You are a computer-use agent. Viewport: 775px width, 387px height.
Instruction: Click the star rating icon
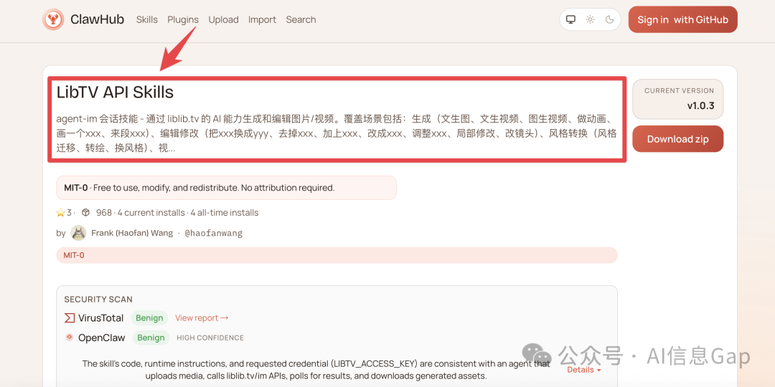tap(60, 213)
